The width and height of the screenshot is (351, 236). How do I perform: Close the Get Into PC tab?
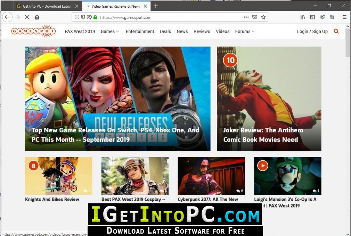coord(76,6)
